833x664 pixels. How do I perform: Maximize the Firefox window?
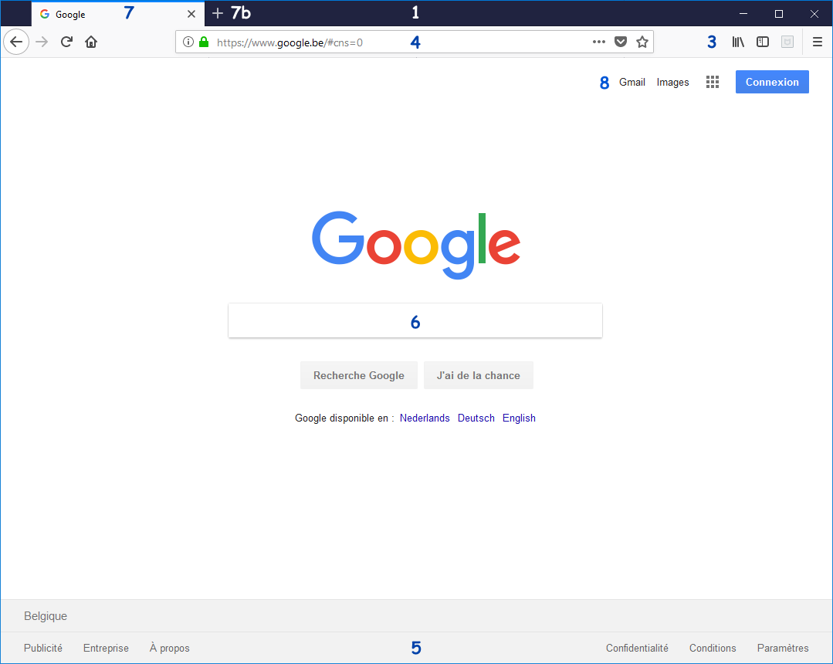779,14
